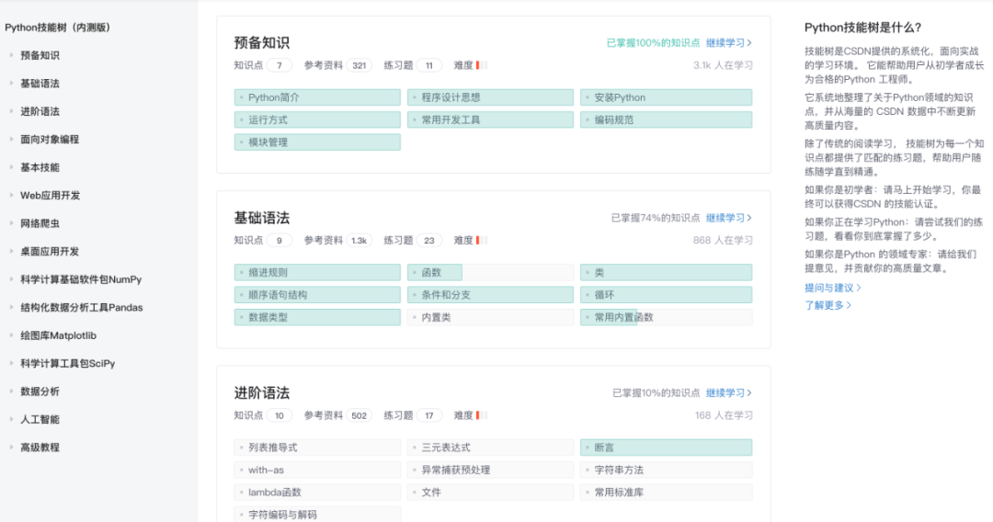Select the 列表推导式 knowledge point
The width and height of the screenshot is (993, 522).
[317, 448]
